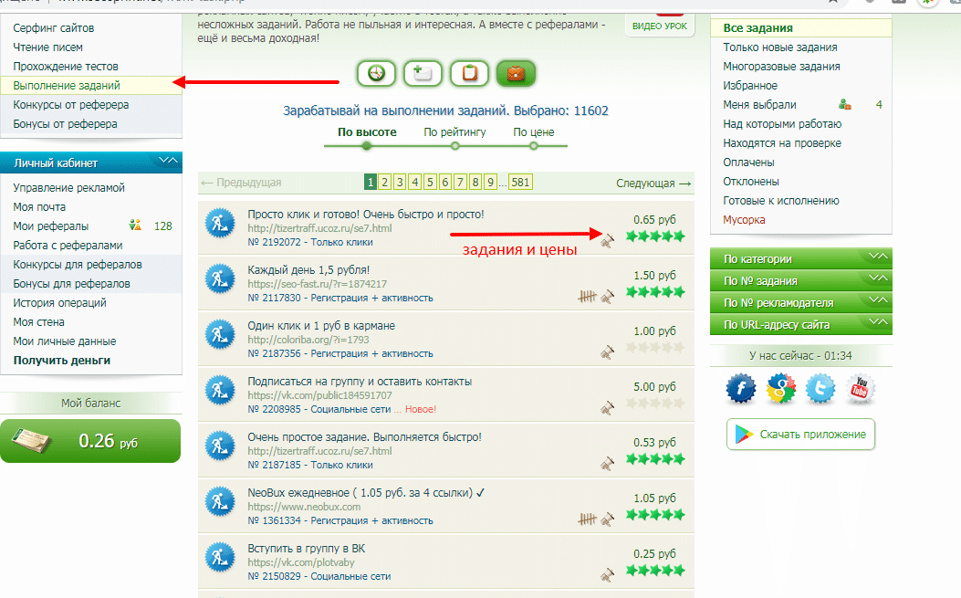Select the 'По рейтингу' sort option
The height and width of the screenshot is (598, 961).
pos(454,132)
